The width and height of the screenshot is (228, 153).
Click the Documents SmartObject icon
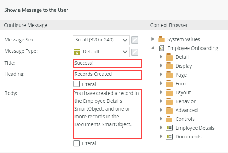[x=169, y=137]
